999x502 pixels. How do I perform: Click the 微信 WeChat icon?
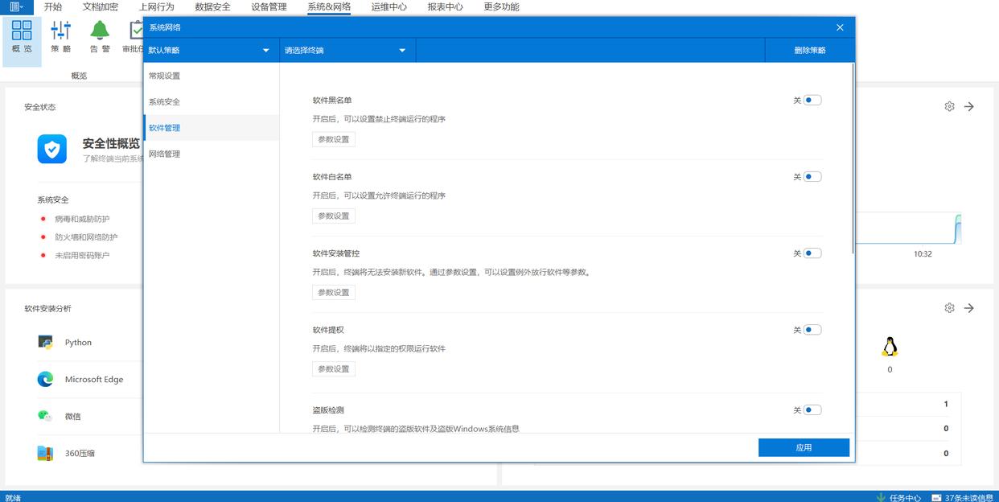tap(45, 416)
